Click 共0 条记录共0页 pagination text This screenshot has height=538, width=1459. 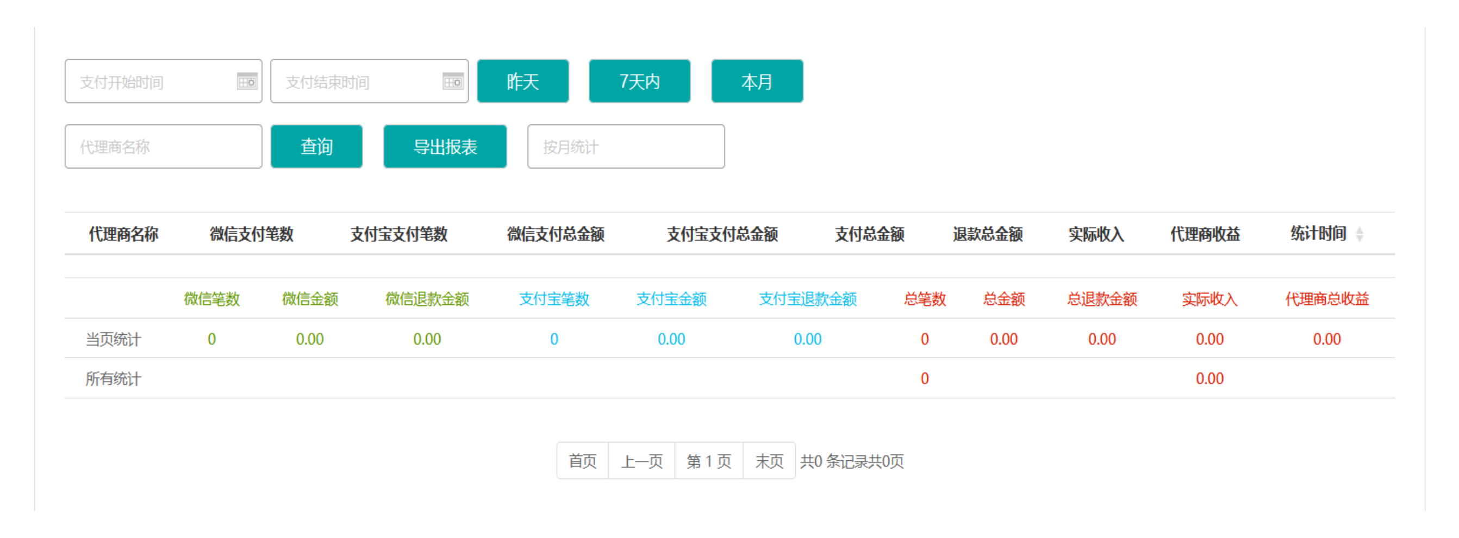(852, 461)
